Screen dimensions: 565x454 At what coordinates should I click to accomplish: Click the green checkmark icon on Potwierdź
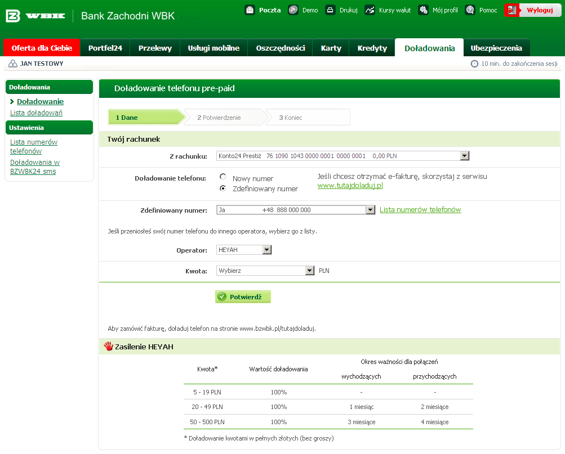coord(222,297)
